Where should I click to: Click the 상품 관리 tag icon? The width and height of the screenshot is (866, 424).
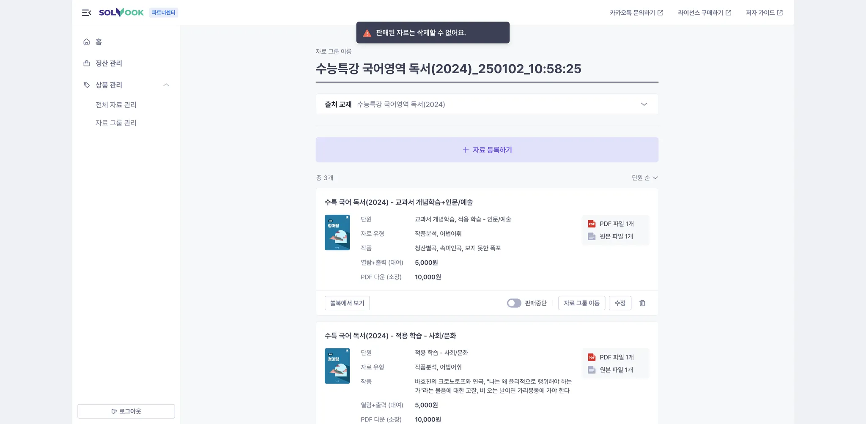[86, 85]
